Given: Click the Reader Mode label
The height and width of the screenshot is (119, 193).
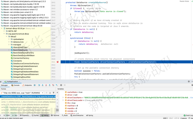Looking at the screenshot, I should 184,1.
